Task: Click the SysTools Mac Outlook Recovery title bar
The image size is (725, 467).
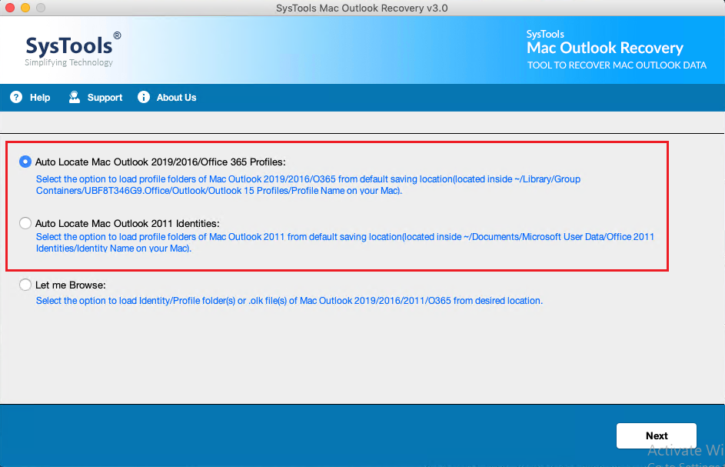Action: [x=361, y=8]
